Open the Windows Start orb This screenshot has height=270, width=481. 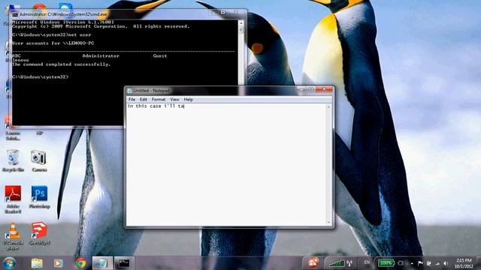[x=9, y=263]
